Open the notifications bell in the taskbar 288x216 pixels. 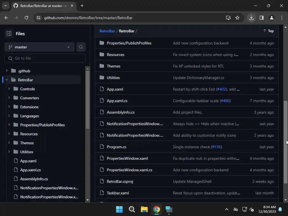coord(280,209)
